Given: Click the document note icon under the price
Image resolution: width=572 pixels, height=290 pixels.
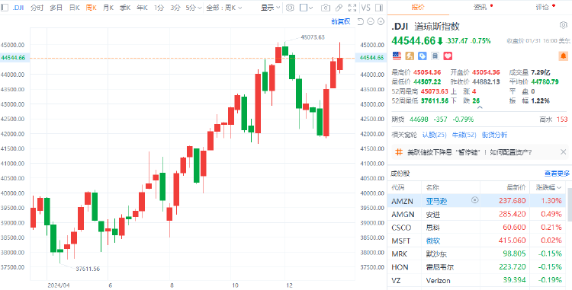Looking at the screenshot, I should click(x=435, y=56).
